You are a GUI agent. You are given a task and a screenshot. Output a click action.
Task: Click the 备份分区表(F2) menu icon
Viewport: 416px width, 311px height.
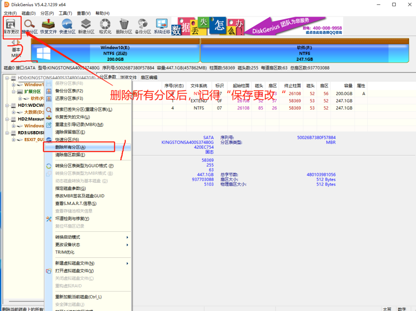(49, 91)
